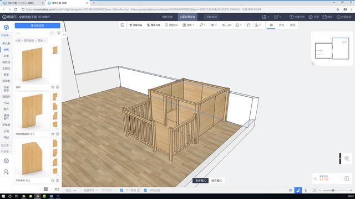
Task: Click the redo arrow in the toolbar
Action: click(x=229, y=25)
